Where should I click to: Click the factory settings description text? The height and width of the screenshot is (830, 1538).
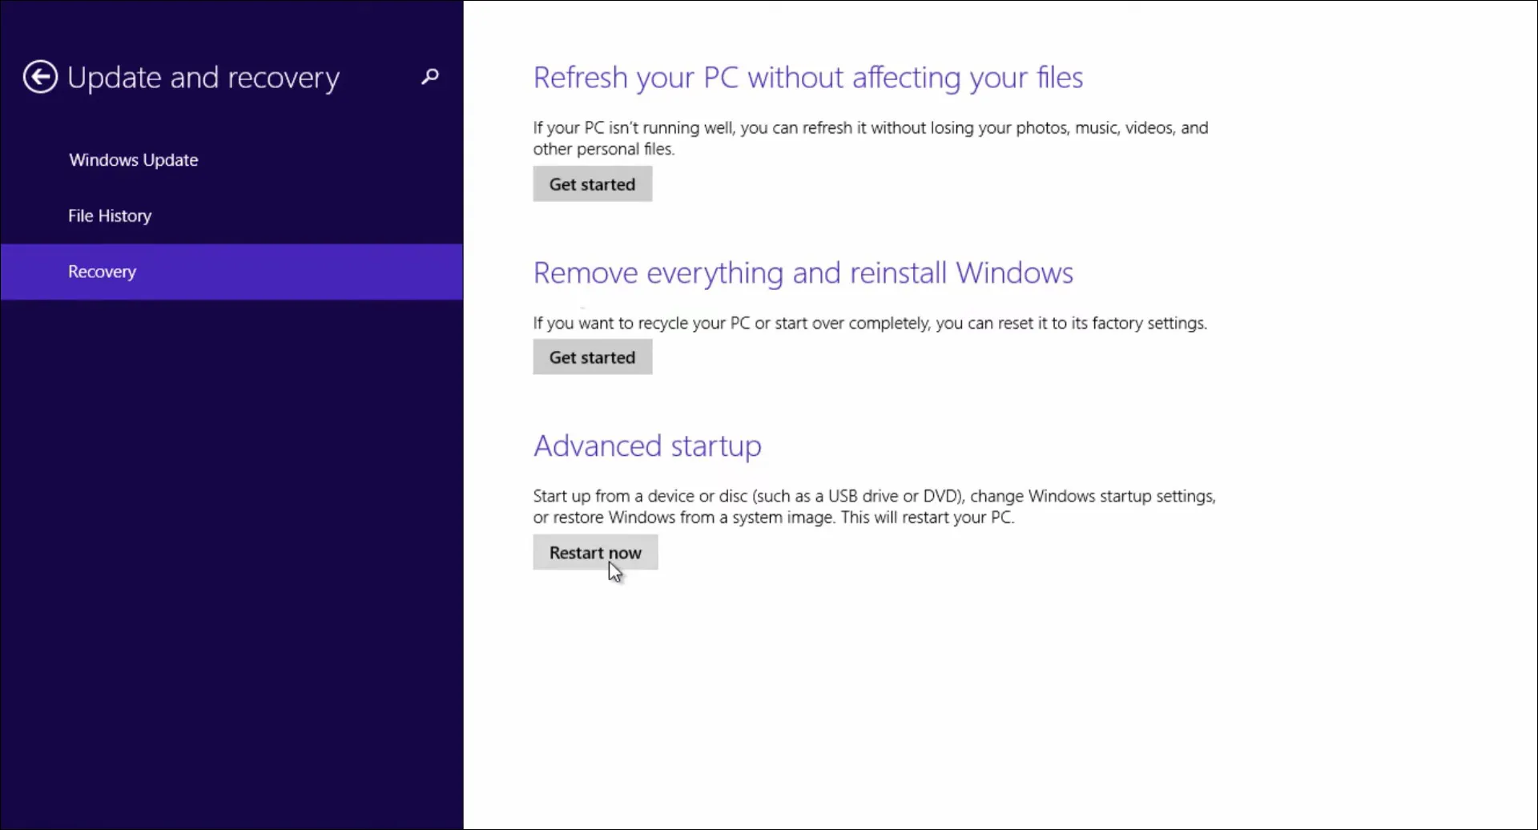tap(870, 323)
